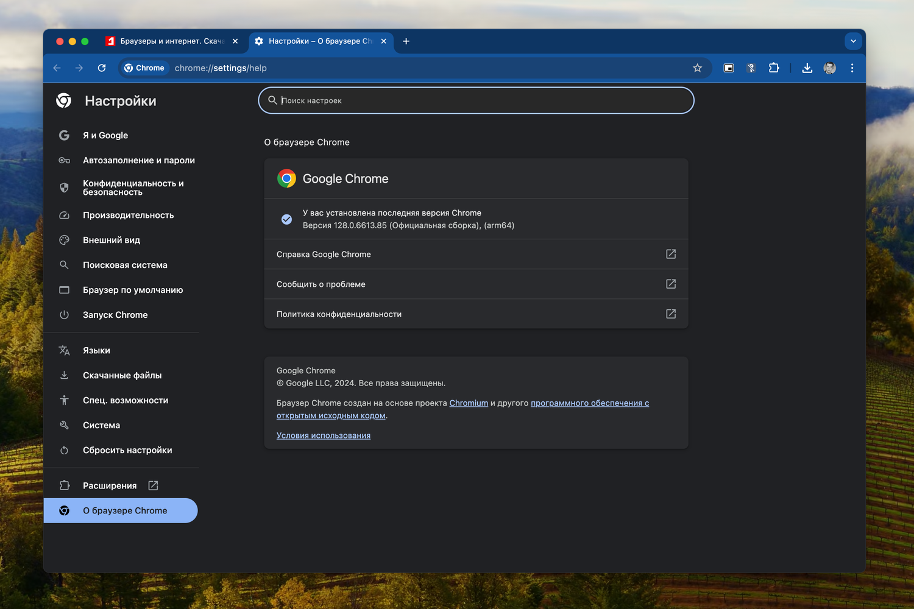Click the Chrome logo beside the Настройки heading

[x=64, y=100]
